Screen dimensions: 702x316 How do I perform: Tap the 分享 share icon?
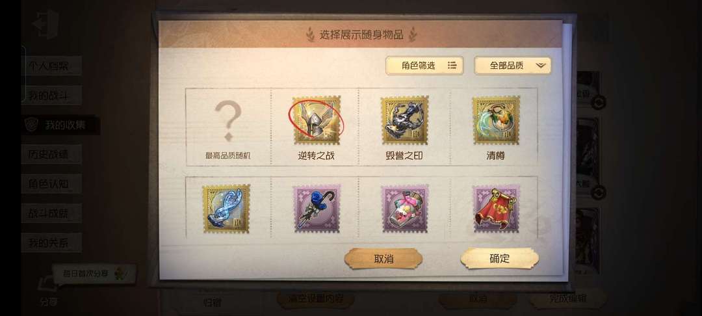click(48, 291)
